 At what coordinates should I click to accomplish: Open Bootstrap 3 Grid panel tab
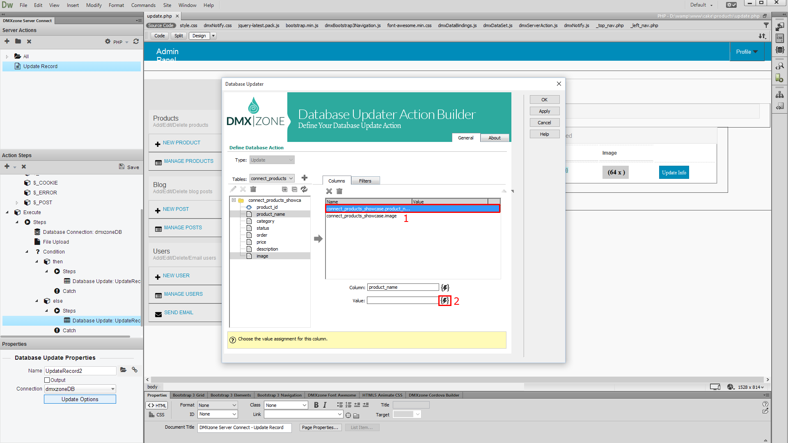click(188, 395)
